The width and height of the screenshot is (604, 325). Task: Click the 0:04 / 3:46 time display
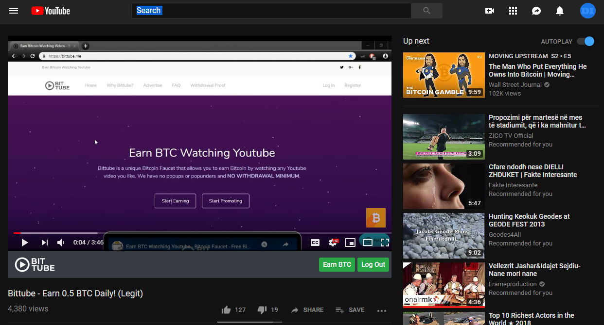89,243
